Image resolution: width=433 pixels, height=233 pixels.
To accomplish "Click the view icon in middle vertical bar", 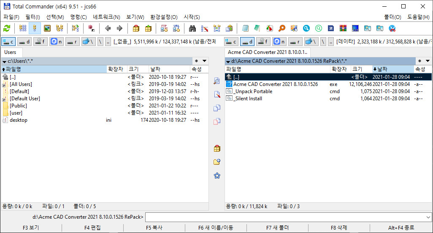I will 217,81.
